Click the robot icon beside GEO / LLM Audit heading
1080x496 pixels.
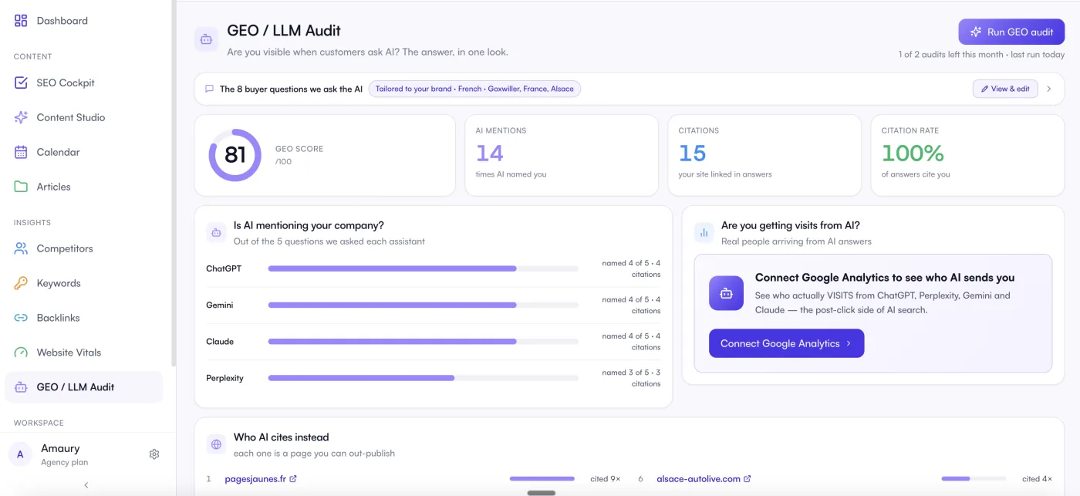pyautogui.click(x=206, y=39)
